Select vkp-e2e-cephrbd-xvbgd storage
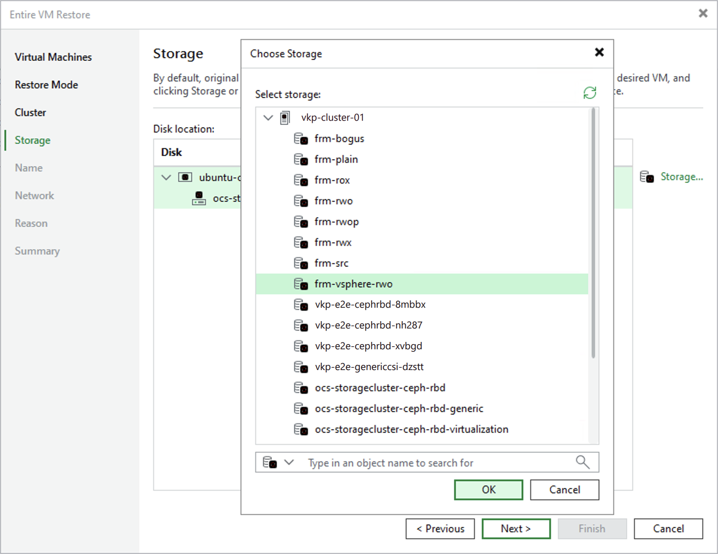This screenshot has height=554, width=718. [369, 347]
